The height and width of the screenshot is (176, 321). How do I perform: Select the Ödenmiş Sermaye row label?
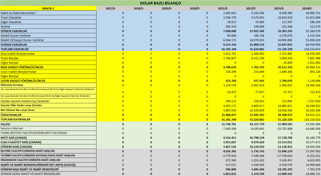pos(12,85)
